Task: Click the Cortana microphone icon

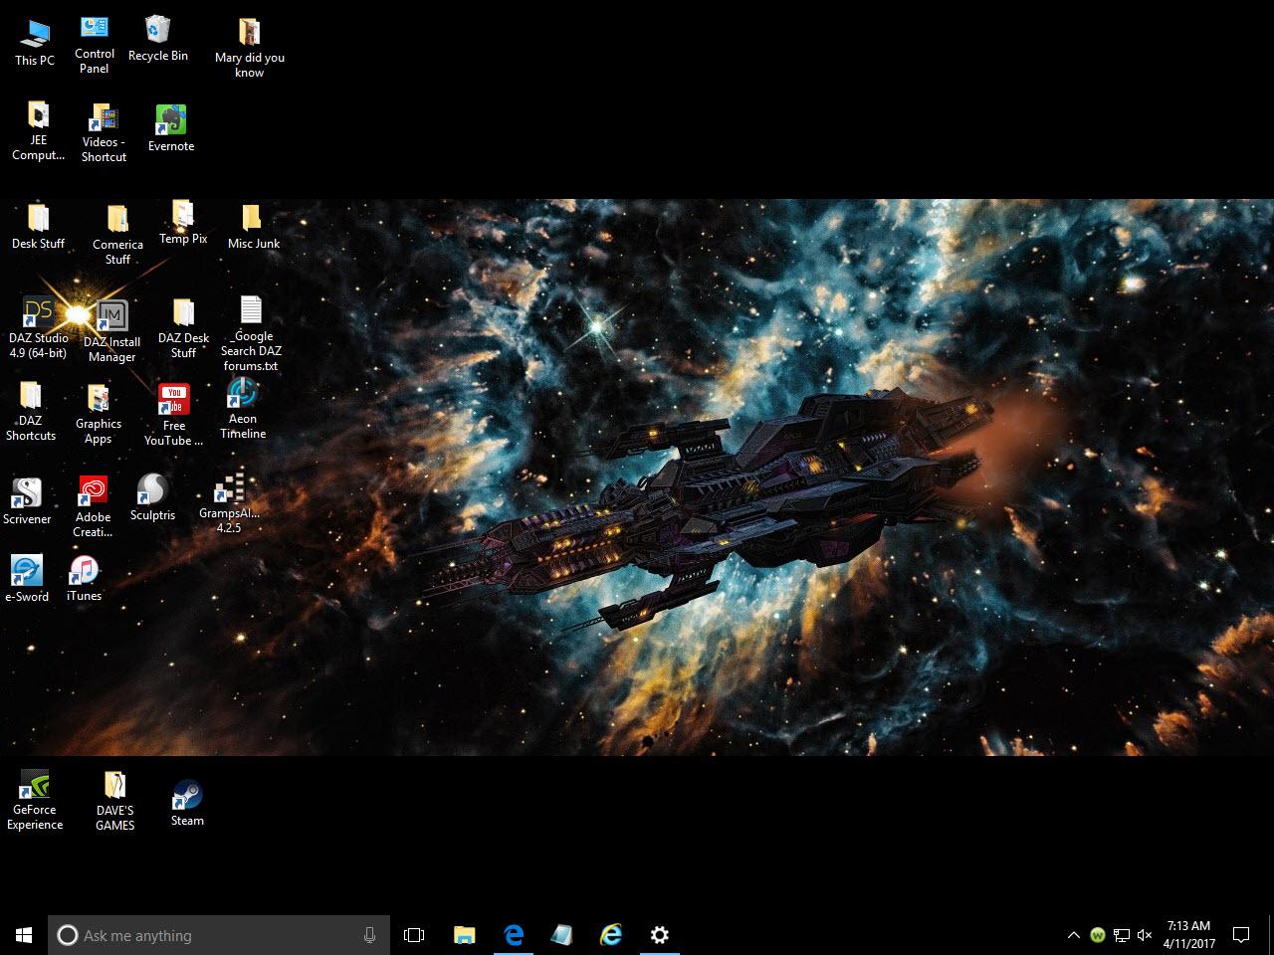Action: (x=370, y=935)
